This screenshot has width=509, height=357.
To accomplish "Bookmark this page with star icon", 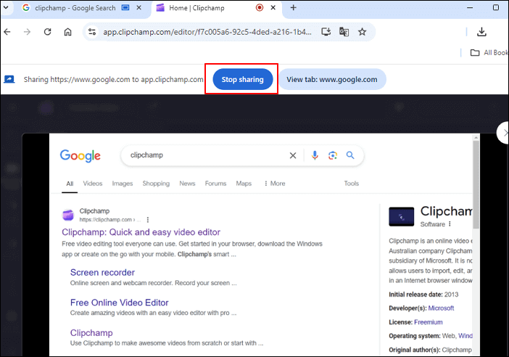I will (x=362, y=32).
